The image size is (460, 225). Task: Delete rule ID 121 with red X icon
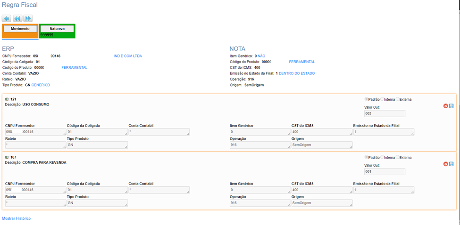[445, 106]
